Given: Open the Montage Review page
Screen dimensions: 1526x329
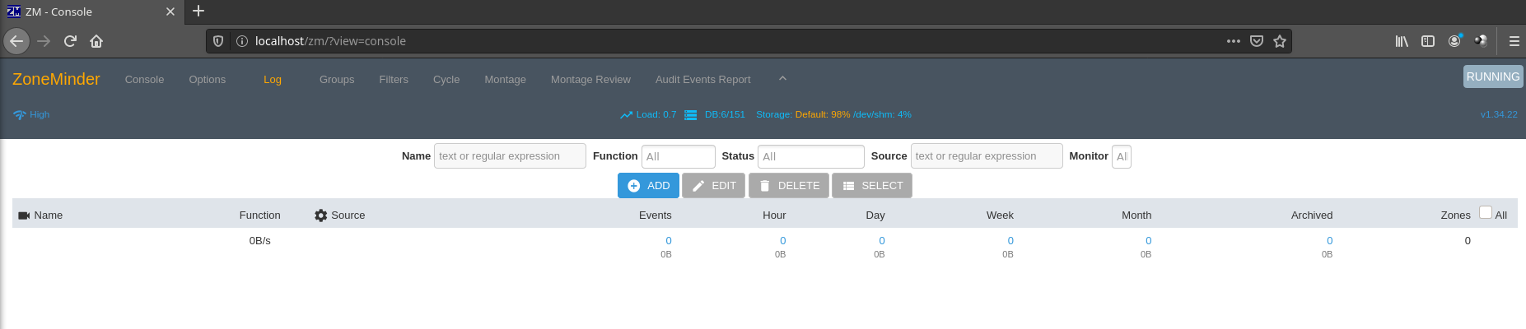Looking at the screenshot, I should [x=590, y=80].
